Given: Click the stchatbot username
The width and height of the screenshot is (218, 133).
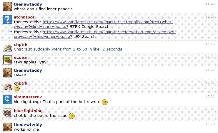Looking at the screenshot, I should click(x=24, y=17).
